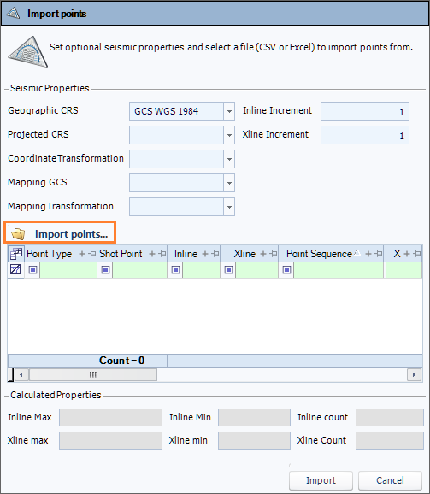Pin the Point Type column
The width and height of the screenshot is (430, 494).
(x=92, y=254)
